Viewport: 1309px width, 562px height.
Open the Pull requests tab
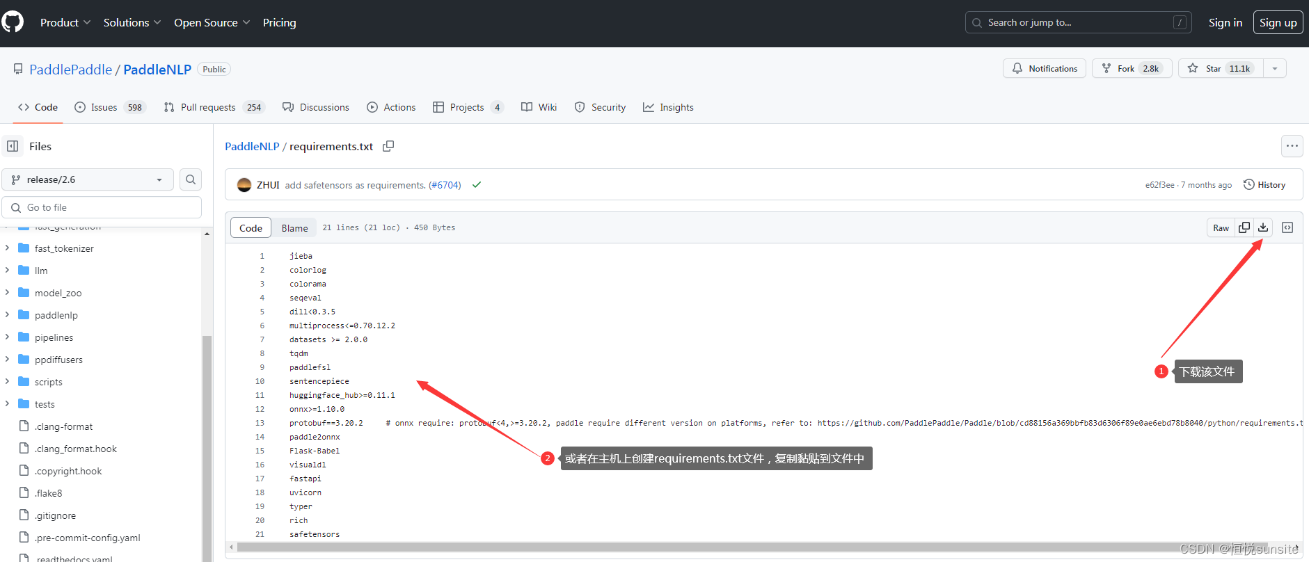(x=214, y=107)
